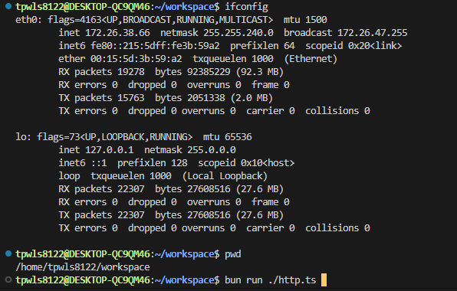457x291 pixels.
Task: Click the /home/tpwls8122/workspace output path
Action: (x=83, y=267)
